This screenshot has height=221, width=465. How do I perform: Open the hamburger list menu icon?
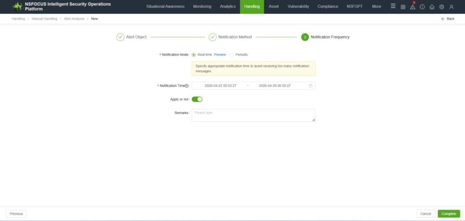point(393,7)
